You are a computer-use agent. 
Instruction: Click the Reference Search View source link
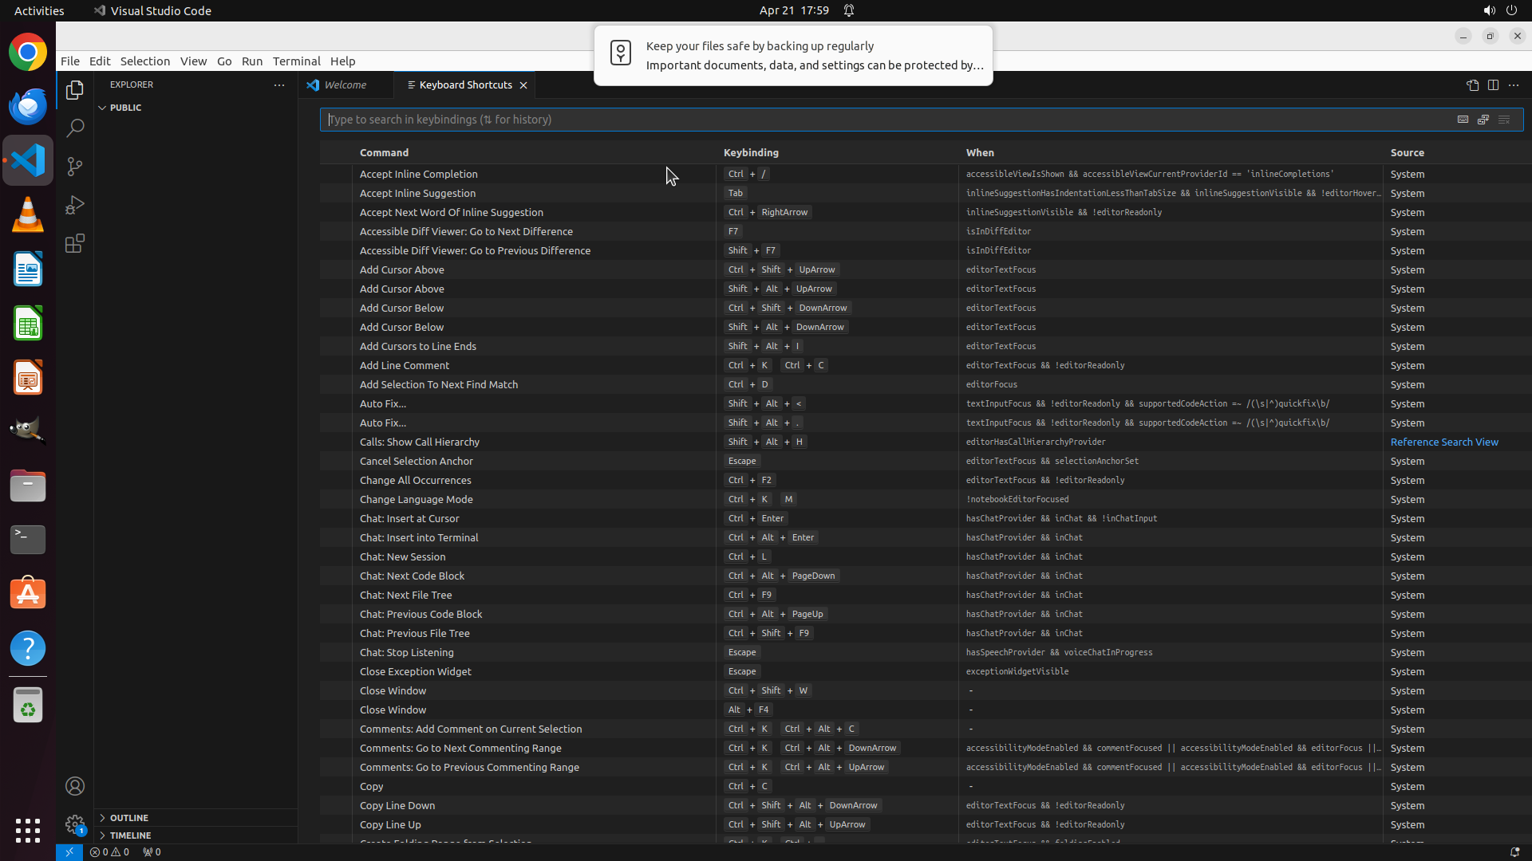1443,442
